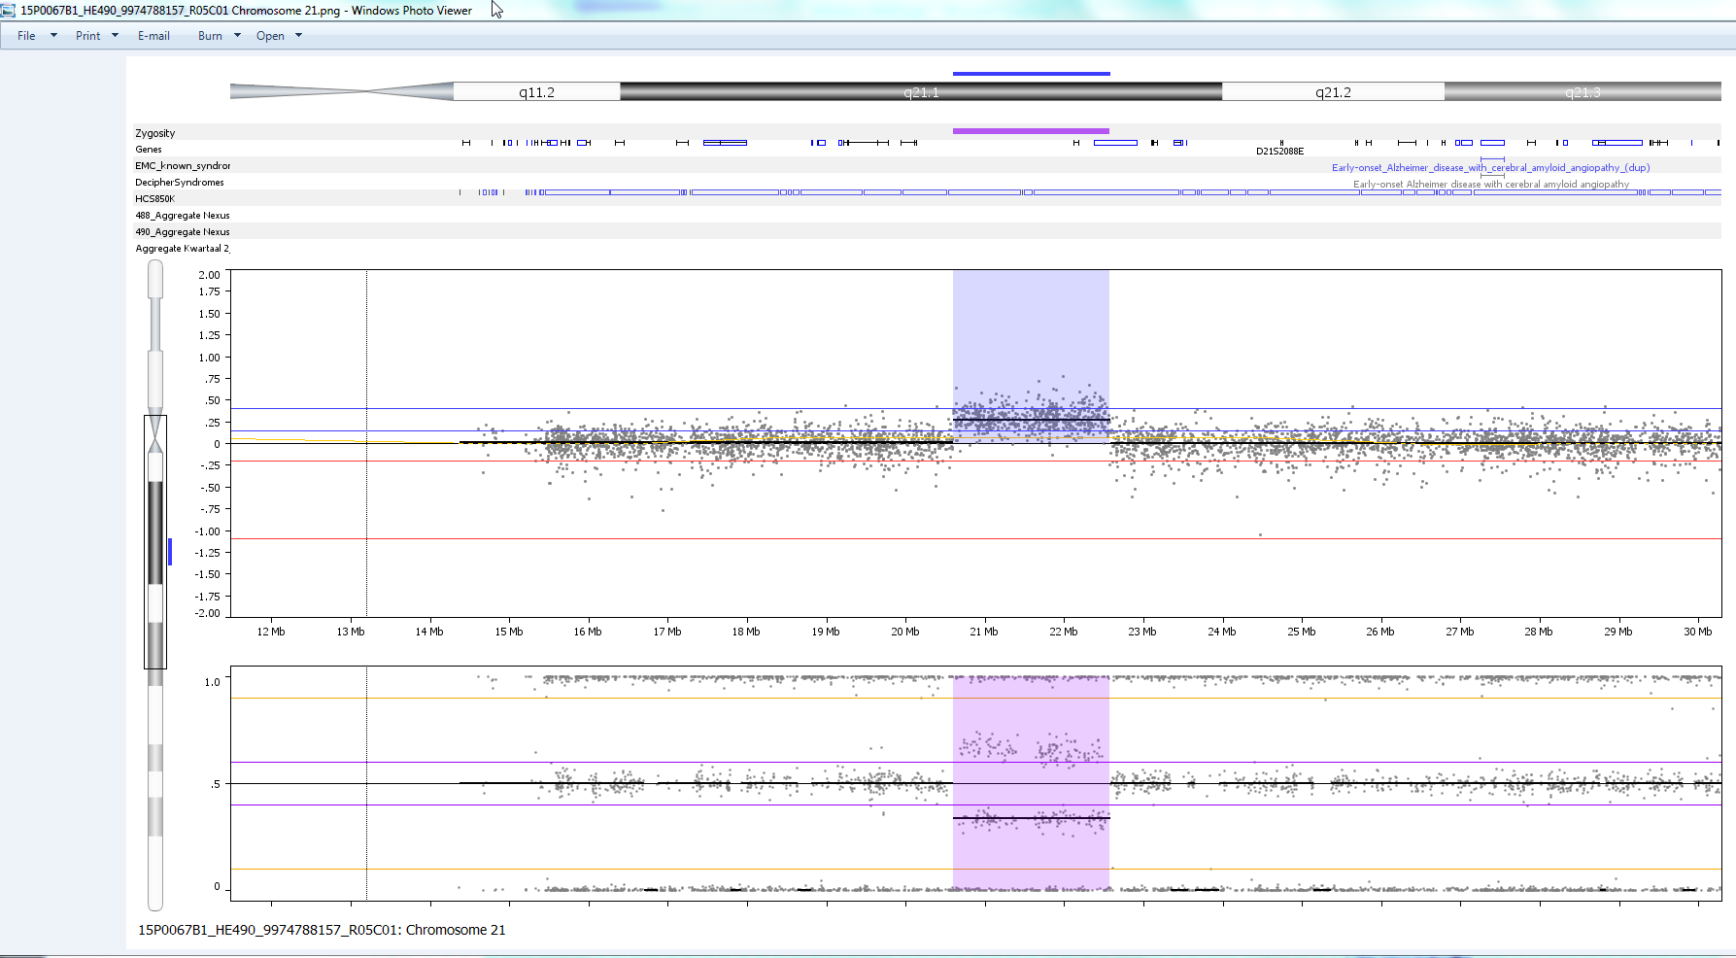Click the q21.1 band on the ideogram
This screenshot has height=958, width=1736.
tap(921, 92)
